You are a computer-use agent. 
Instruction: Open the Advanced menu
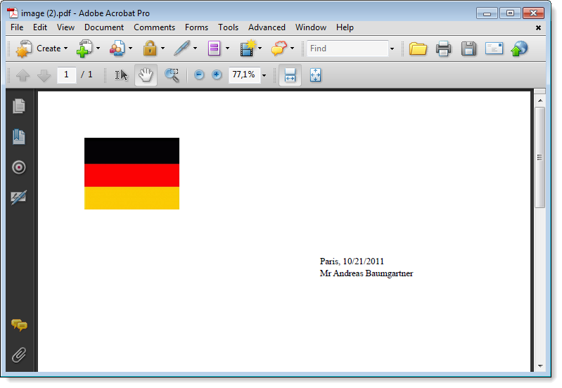tap(267, 27)
